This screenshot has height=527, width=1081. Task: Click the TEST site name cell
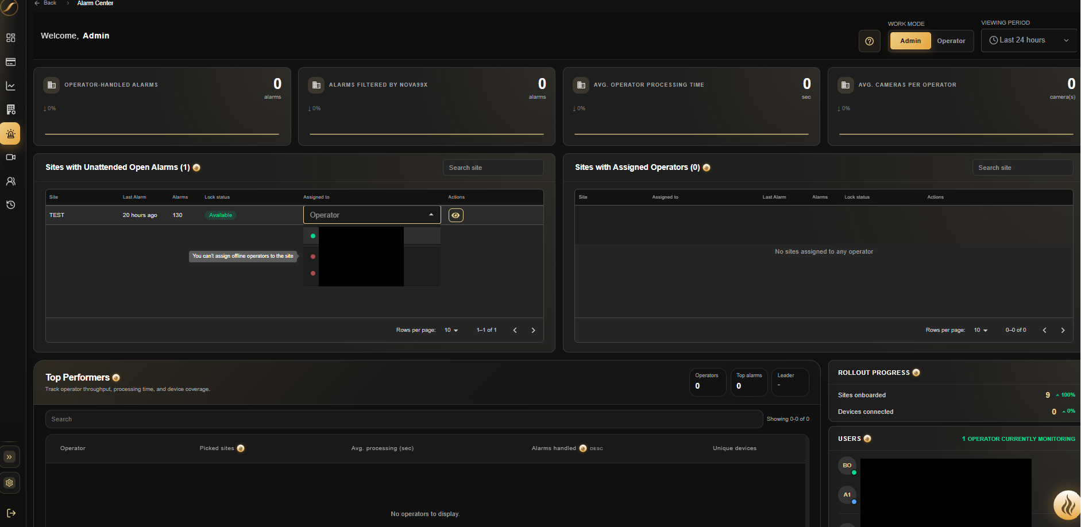tap(57, 215)
